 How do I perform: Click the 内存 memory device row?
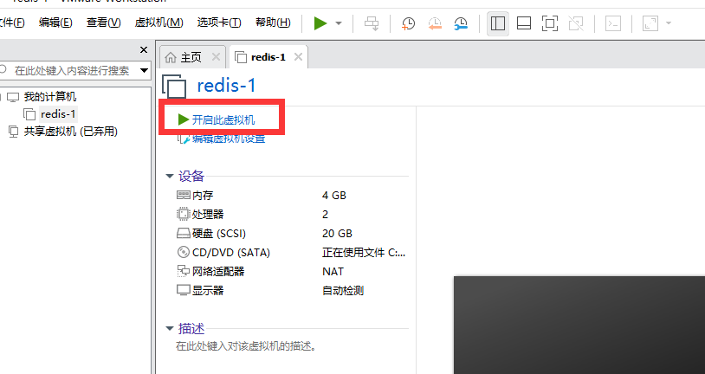pos(292,195)
